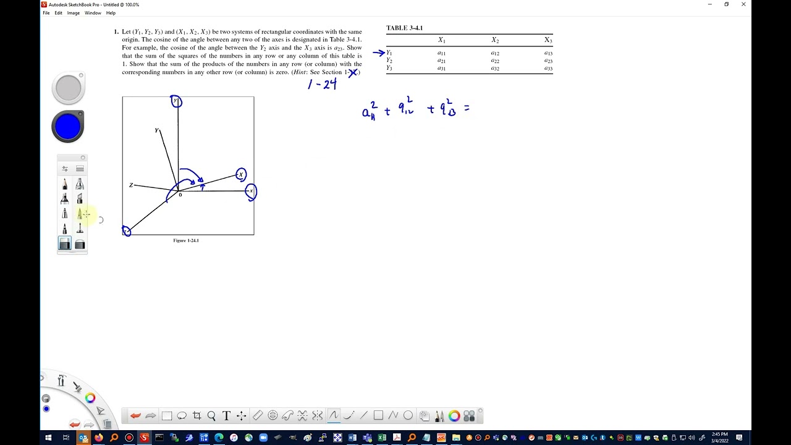The height and width of the screenshot is (445, 791).
Task: Open lagoon tools hammer icon
Action: 61,381
